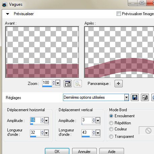Click the magnifier zoom icon beside Zoom
This screenshot has height=154, width=154.
click(x=78, y=84)
